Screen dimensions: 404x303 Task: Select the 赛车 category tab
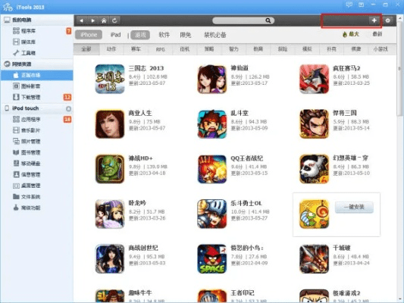(x=136, y=49)
